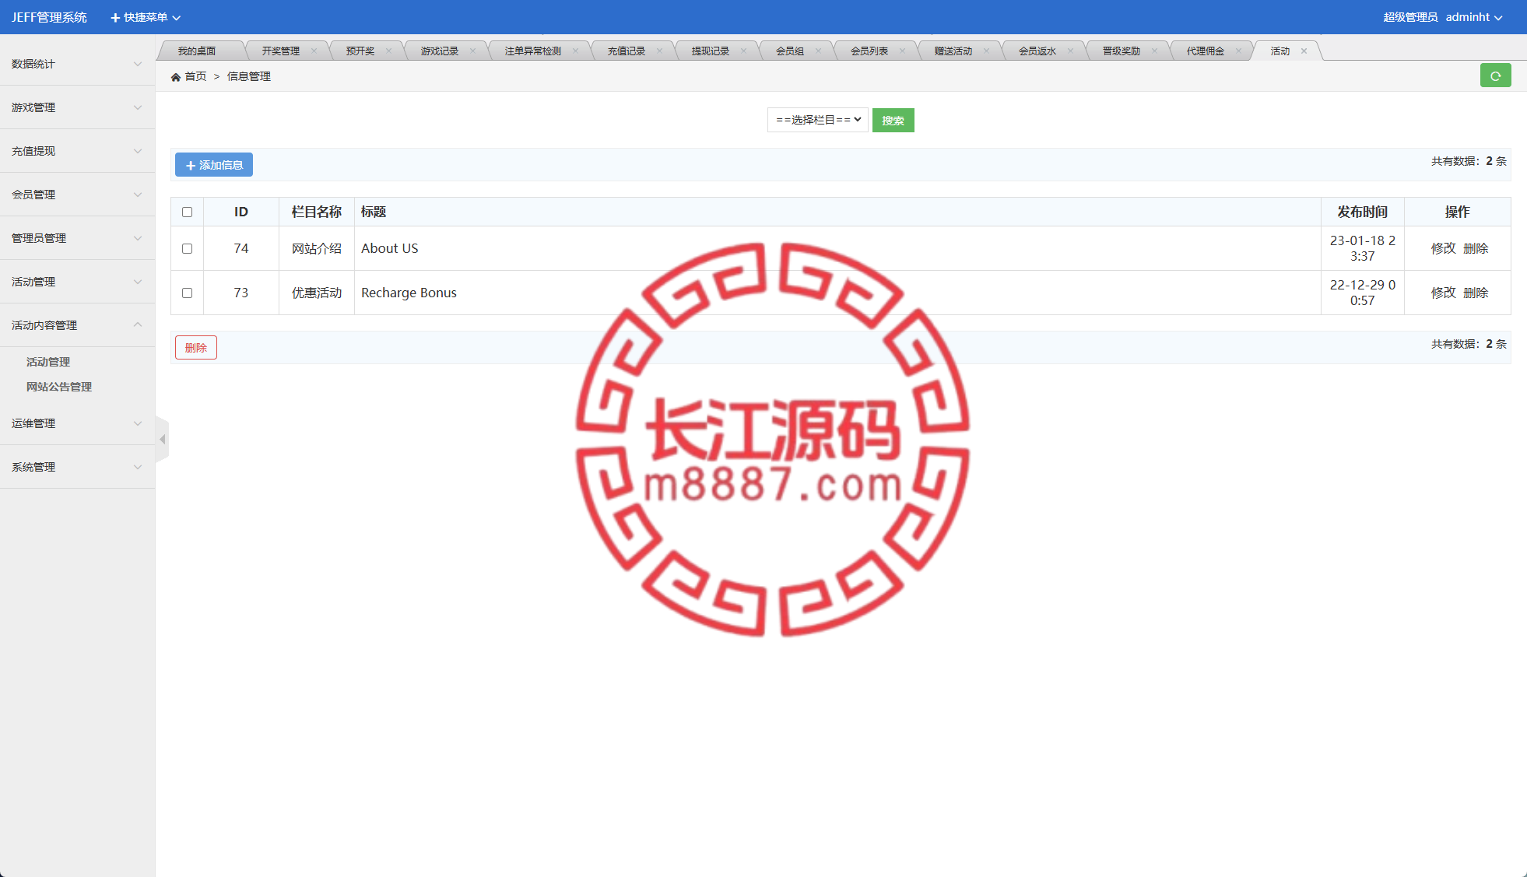
Task: Click the 优惠活动 category cell
Action: point(317,293)
